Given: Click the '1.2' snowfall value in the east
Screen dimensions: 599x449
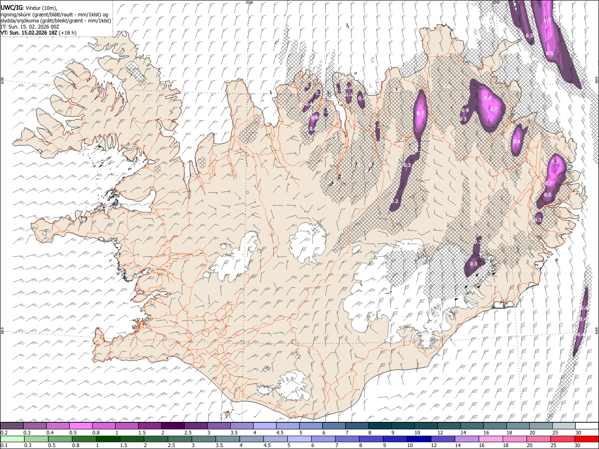Looking at the screenshot, I should [x=555, y=162].
